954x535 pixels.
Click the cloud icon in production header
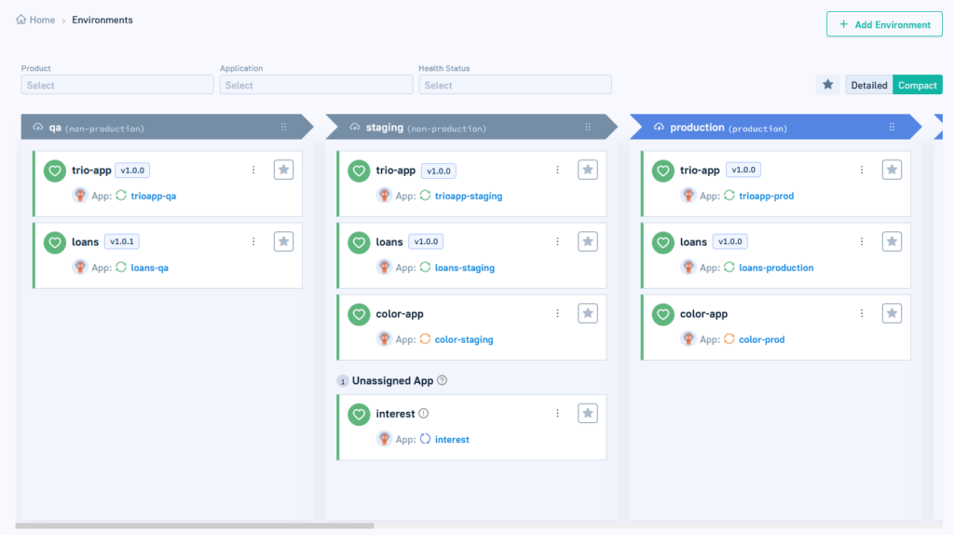tap(659, 128)
